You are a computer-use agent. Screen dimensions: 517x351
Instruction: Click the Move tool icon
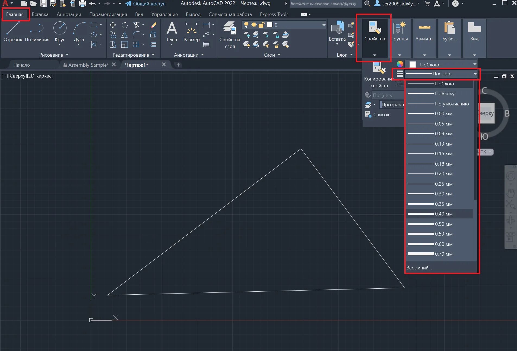113,25
